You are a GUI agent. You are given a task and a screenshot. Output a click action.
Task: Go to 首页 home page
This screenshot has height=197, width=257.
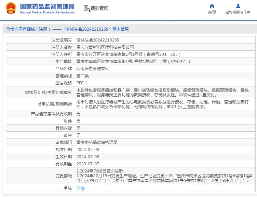212,12
